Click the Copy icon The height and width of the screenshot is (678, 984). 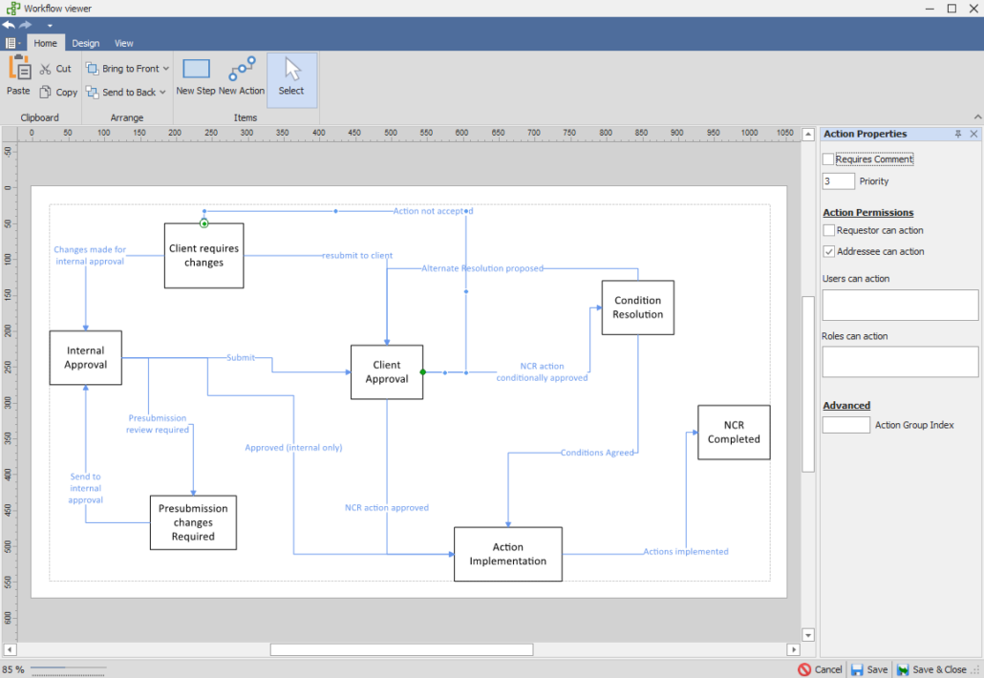[x=44, y=92]
